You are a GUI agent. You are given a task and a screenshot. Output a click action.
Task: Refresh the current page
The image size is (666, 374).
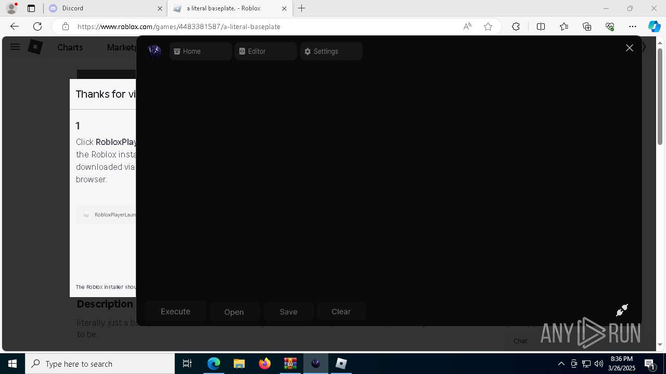pos(37,26)
